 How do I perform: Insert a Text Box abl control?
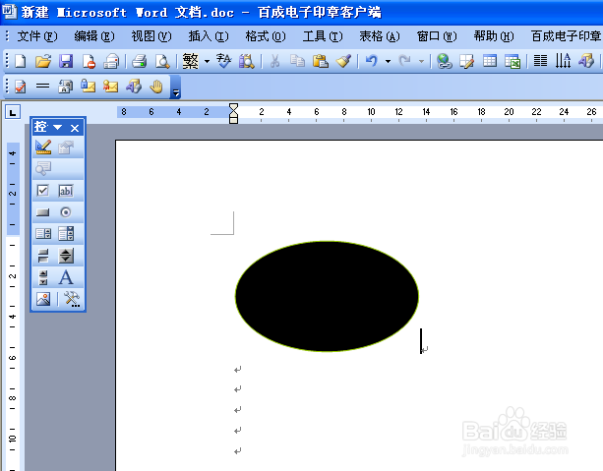click(x=66, y=191)
